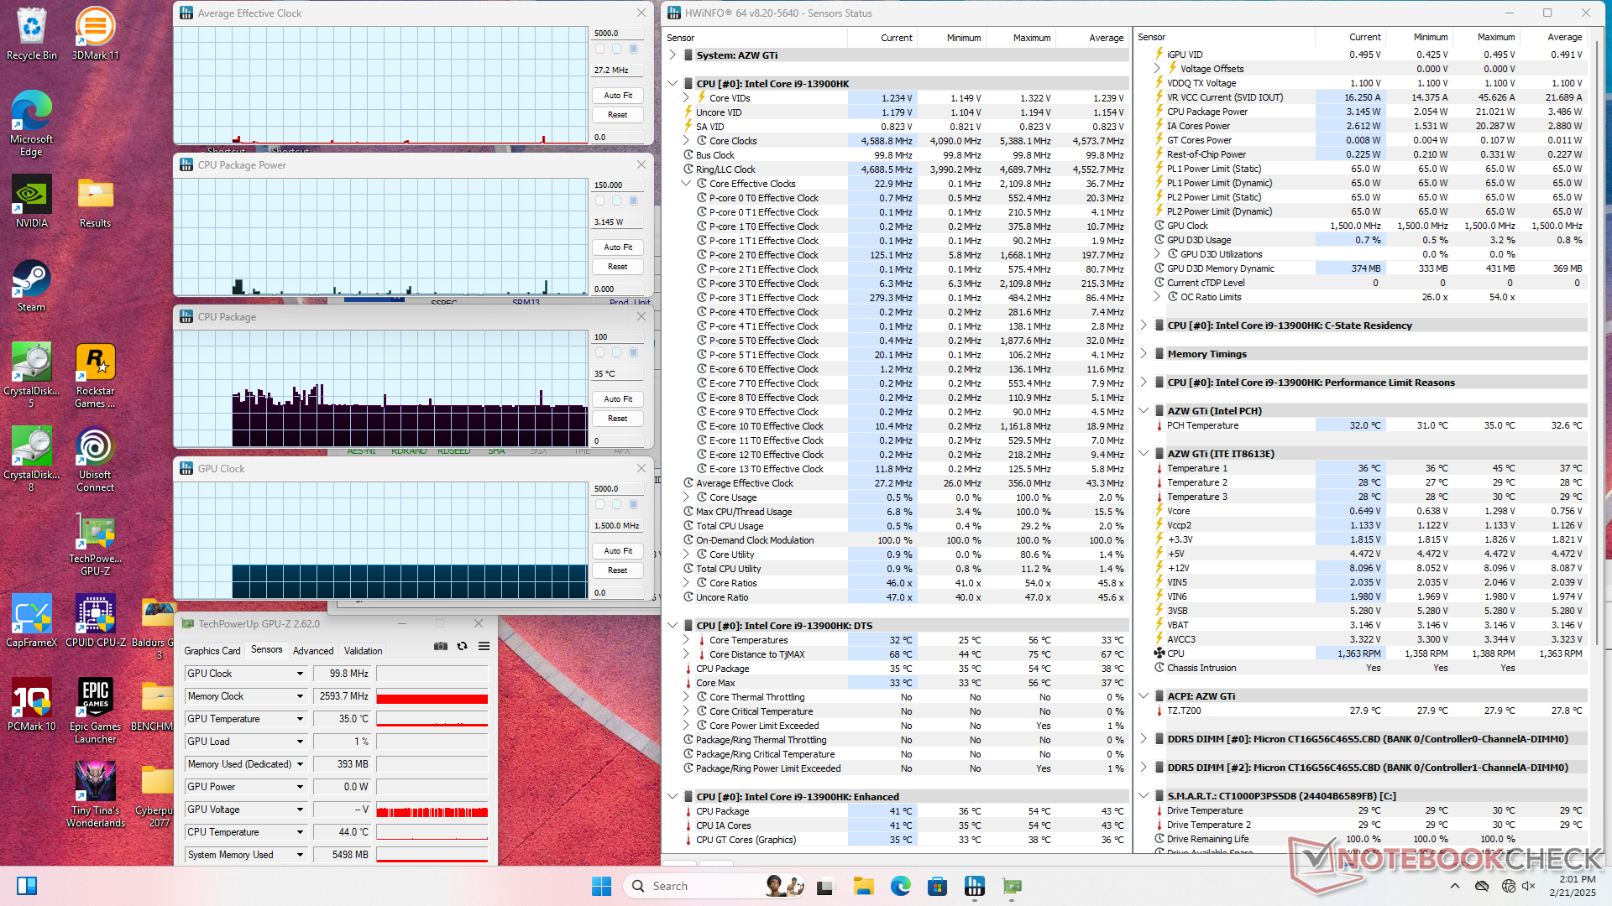Image resolution: width=1612 pixels, height=906 pixels.
Task: Open the GPU Load sensor dropdown
Action: 300,742
